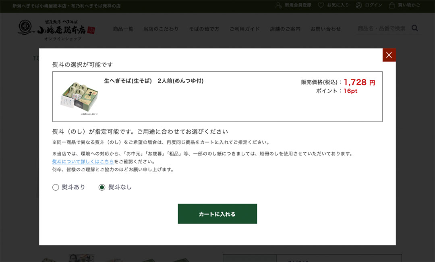This screenshot has width=435, height=262.
Task: Open the 店舗のご案内 menu item
Action: 285,29
